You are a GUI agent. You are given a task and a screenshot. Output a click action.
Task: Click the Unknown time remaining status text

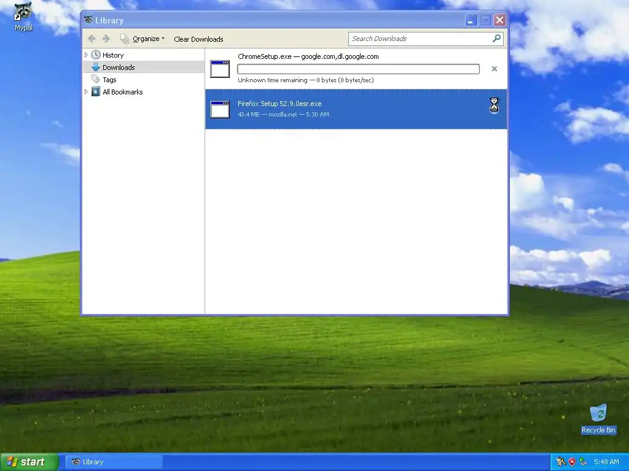306,80
